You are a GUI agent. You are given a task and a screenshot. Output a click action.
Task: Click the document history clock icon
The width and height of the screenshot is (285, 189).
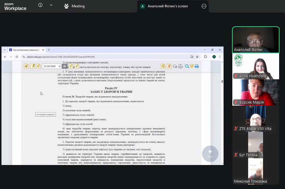point(38,66)
